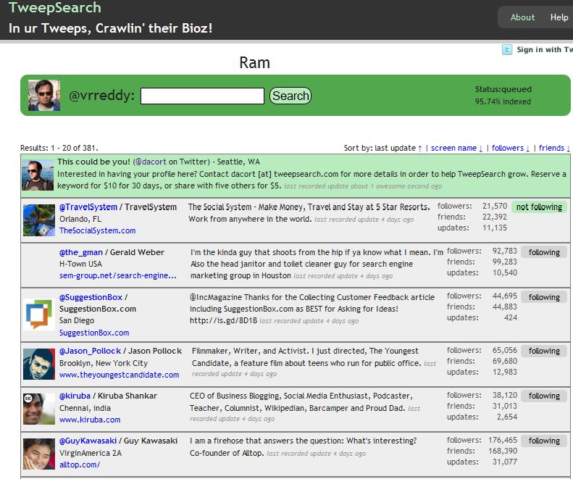573x479 pixels.
Task: Click the vrreddy profile picture
Action: (x=44, y=96)
